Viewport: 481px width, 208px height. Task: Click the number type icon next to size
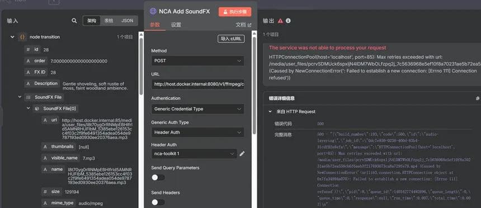pos(45,192)
